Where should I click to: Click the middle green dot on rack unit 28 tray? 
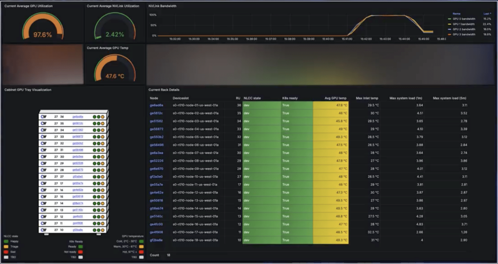pyautogui.click(x=99, y=170)
